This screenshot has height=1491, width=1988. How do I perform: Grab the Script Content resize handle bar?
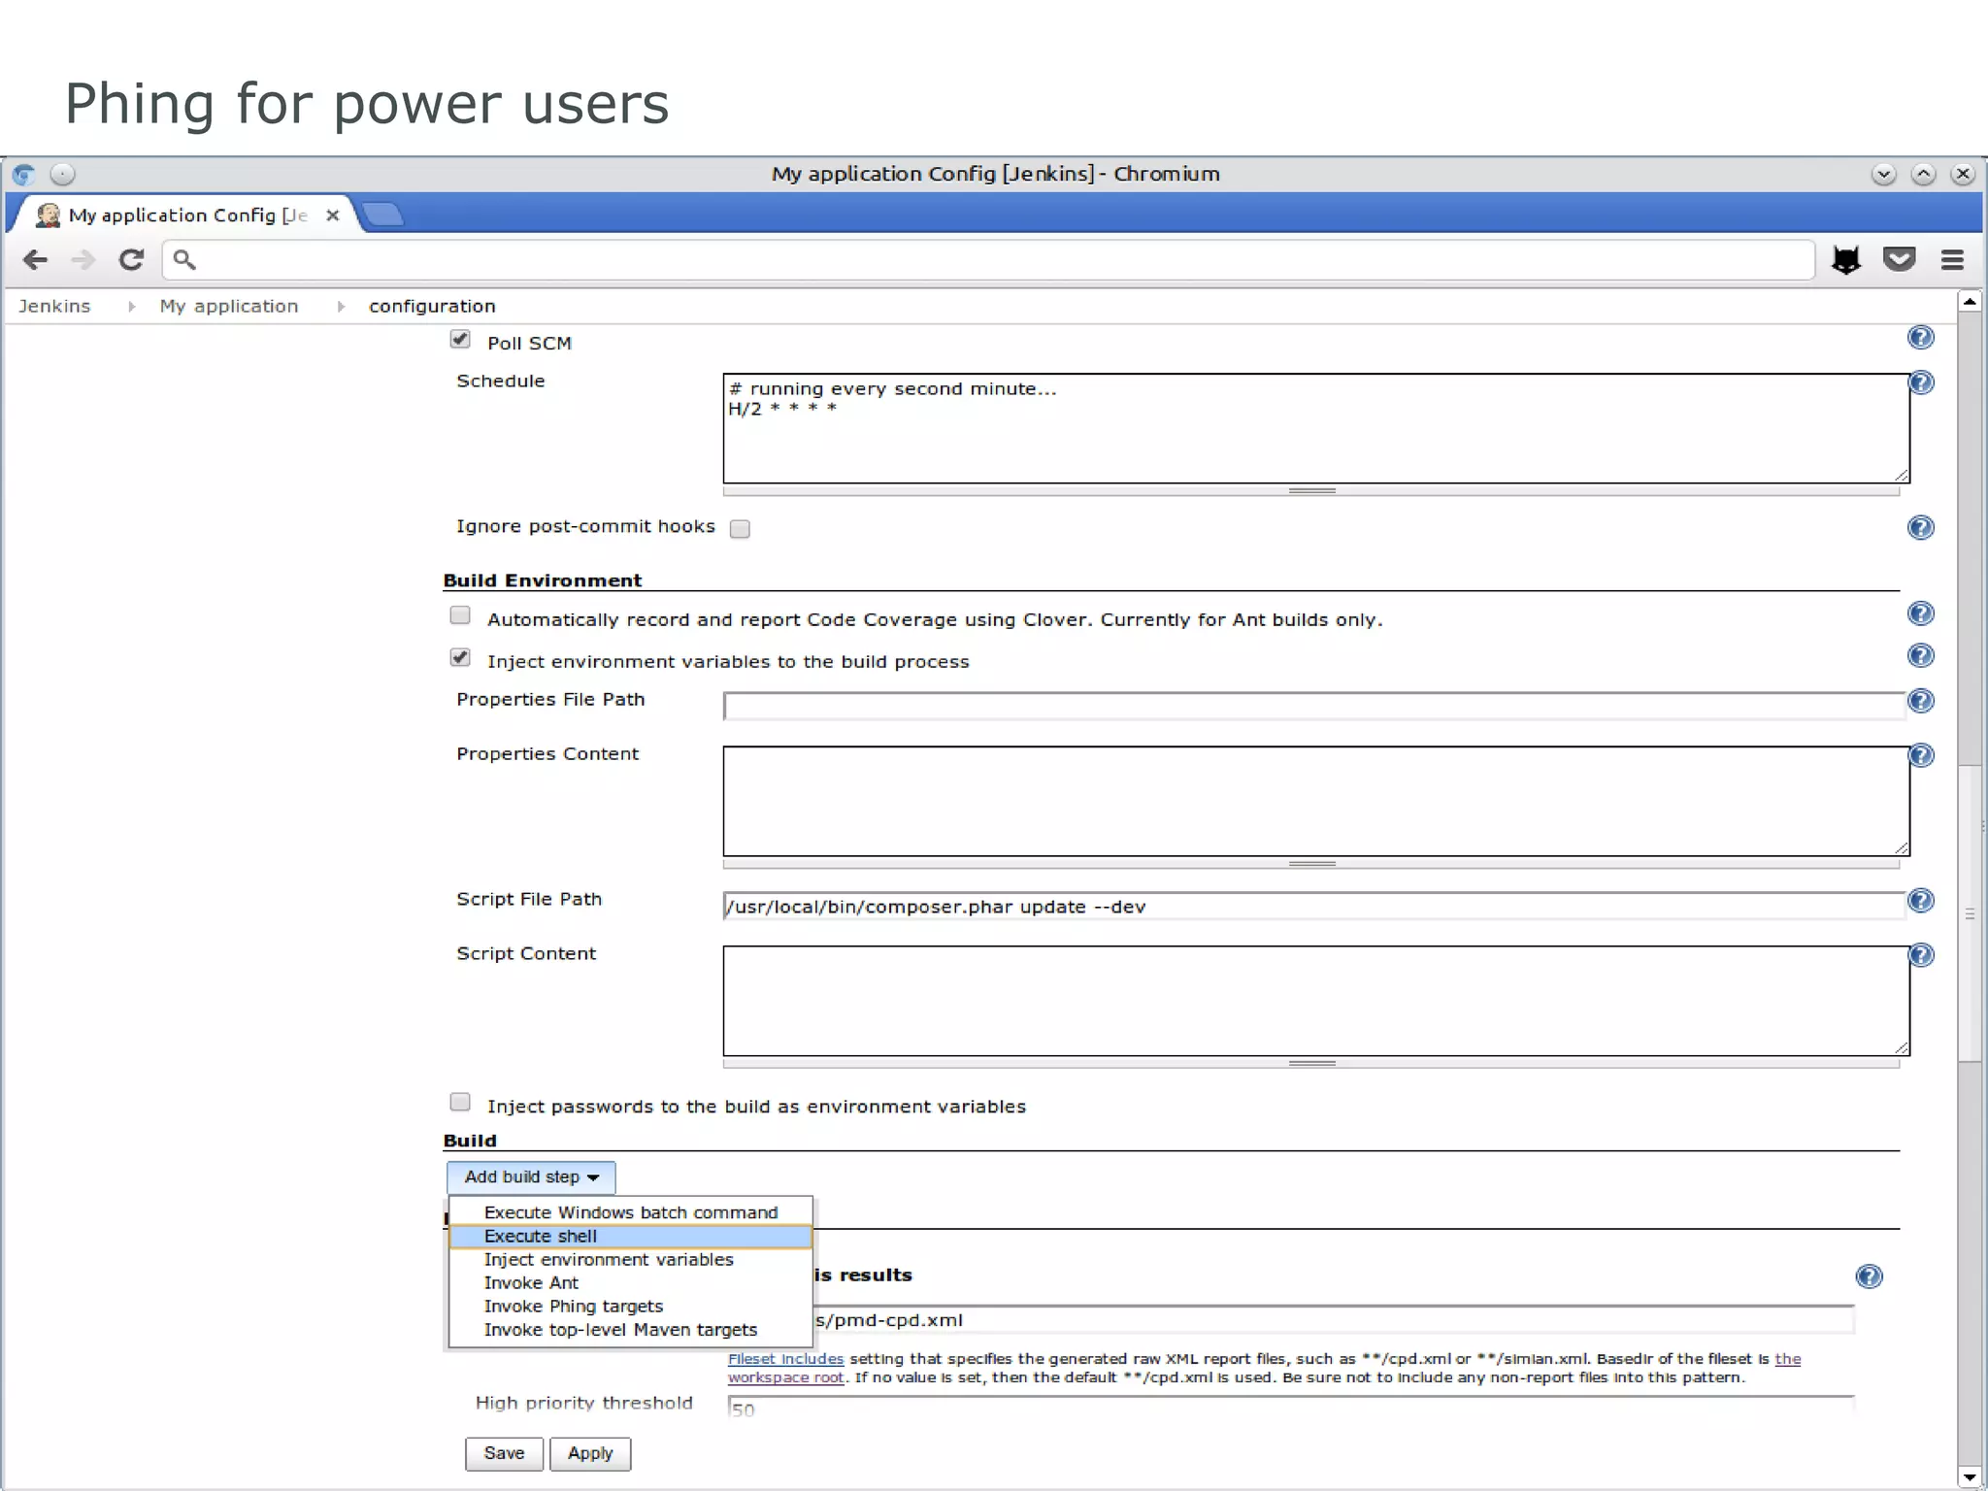point(1311,1064)
